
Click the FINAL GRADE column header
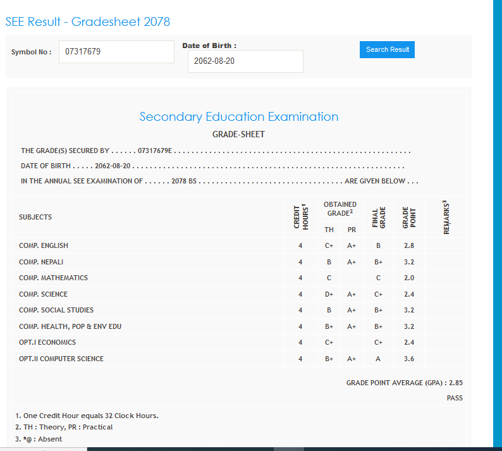coord(378,217)
